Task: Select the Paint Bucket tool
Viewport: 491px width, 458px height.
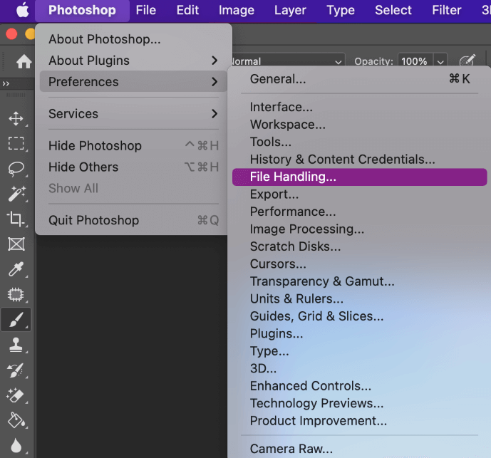Action: click(16, 420)
